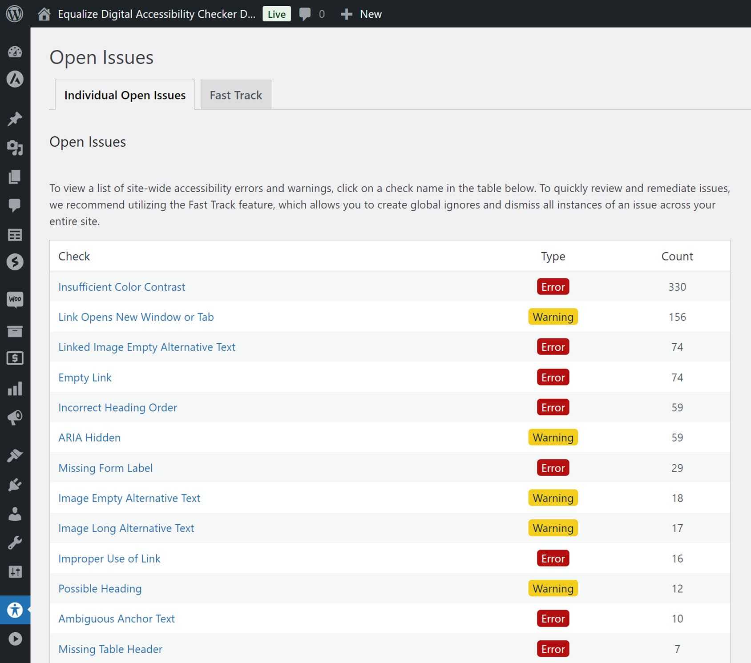Click the Count column header

pos(677,256)
